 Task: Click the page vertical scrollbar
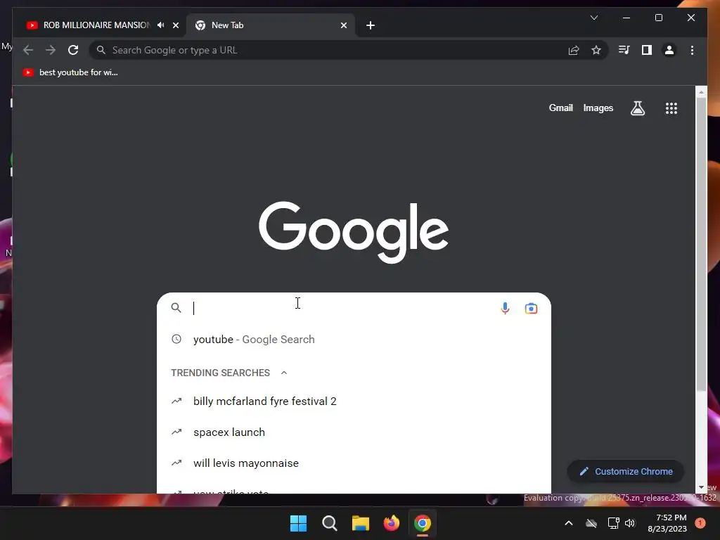[x=701, y=243]
